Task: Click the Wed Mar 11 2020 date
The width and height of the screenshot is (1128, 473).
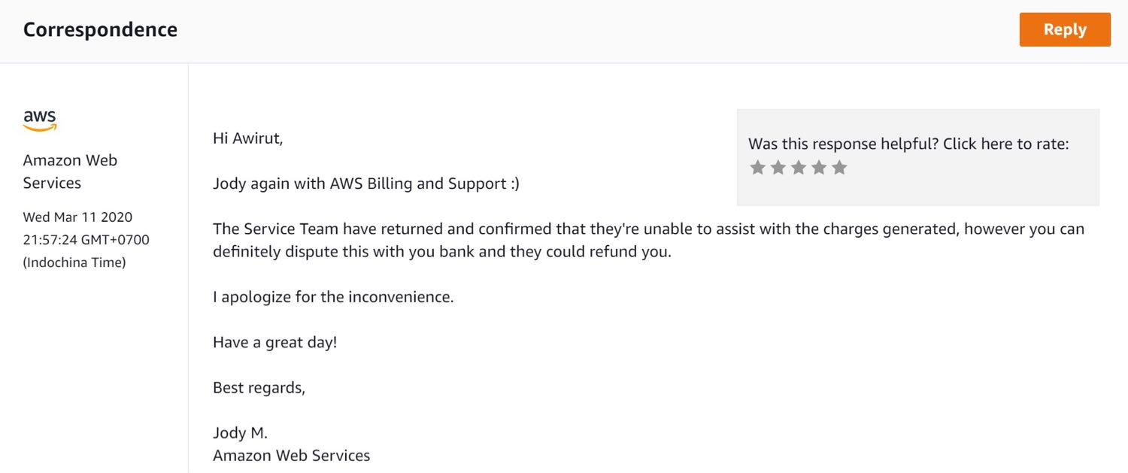Action: pyautogui.click(x=77, y=217)
